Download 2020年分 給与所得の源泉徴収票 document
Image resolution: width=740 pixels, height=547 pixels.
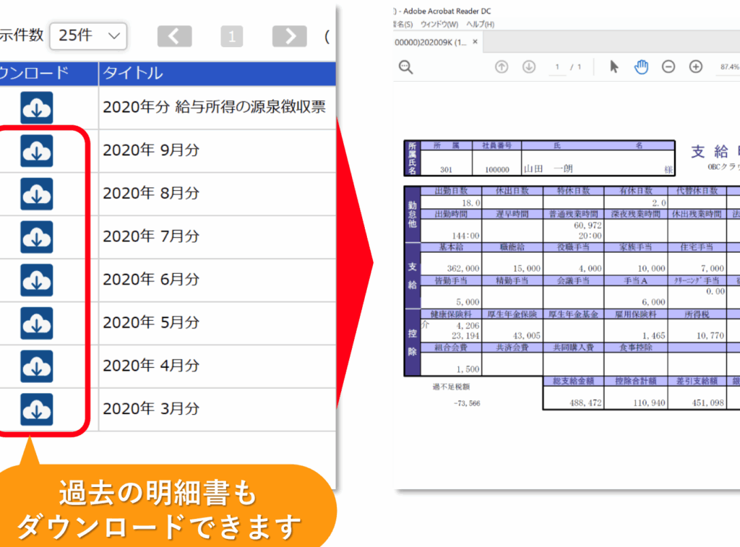pos(36,108)
